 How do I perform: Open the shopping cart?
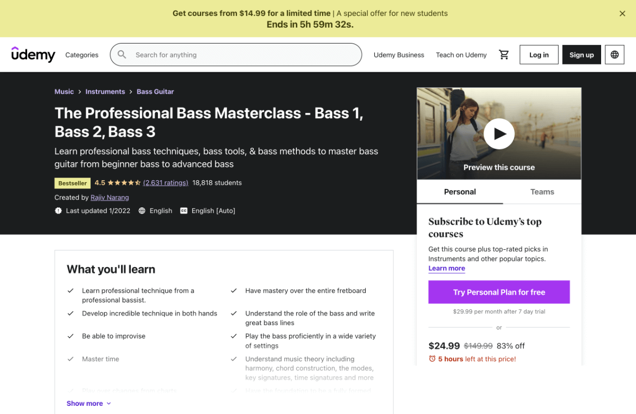point(504,54)
